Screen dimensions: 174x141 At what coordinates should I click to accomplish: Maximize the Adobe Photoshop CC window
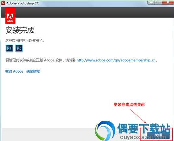click(x=158, y=2)
